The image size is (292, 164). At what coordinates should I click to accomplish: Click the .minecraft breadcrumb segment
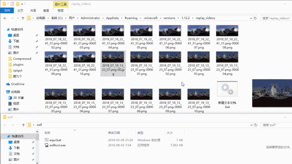[x=151, y=18]
